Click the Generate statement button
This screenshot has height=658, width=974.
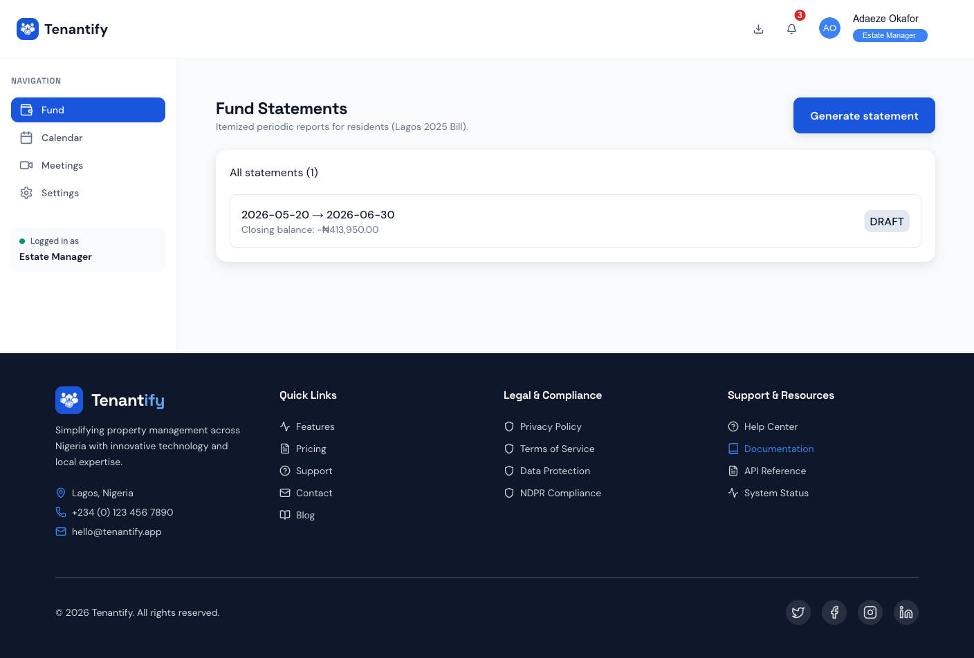[x=864, y=115]
